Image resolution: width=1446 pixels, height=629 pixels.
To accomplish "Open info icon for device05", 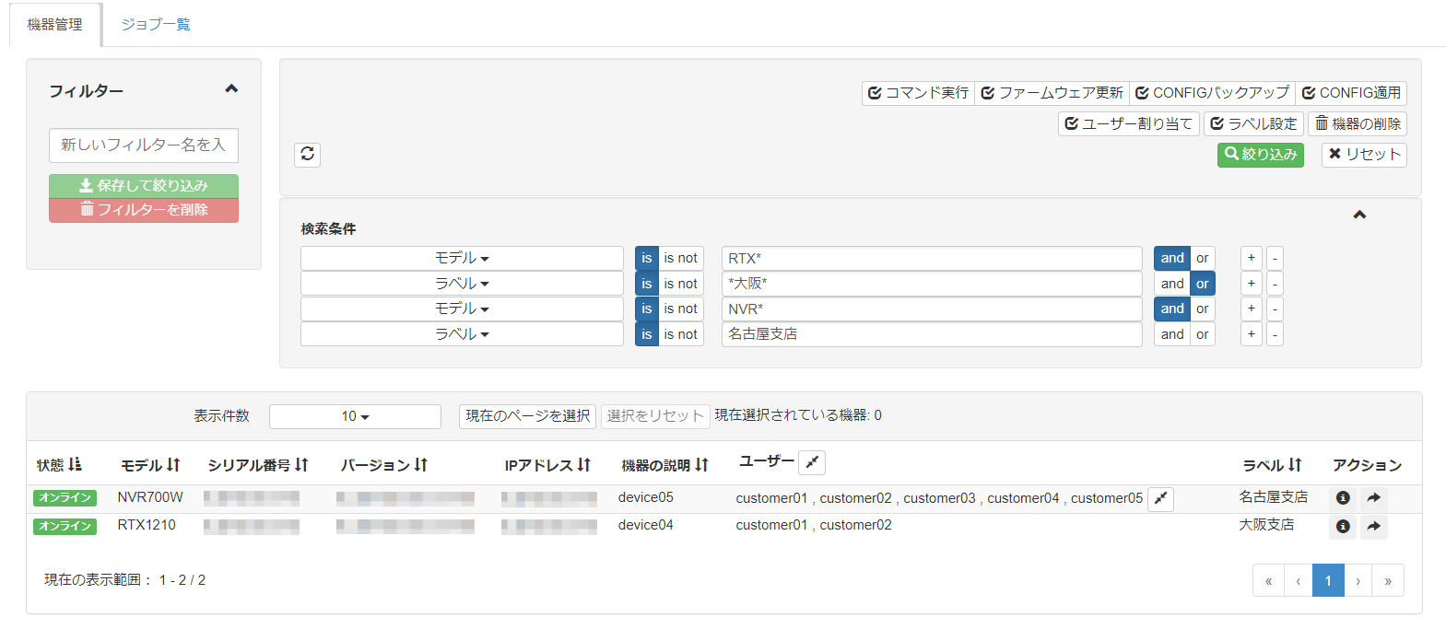I will (1343, 498).
